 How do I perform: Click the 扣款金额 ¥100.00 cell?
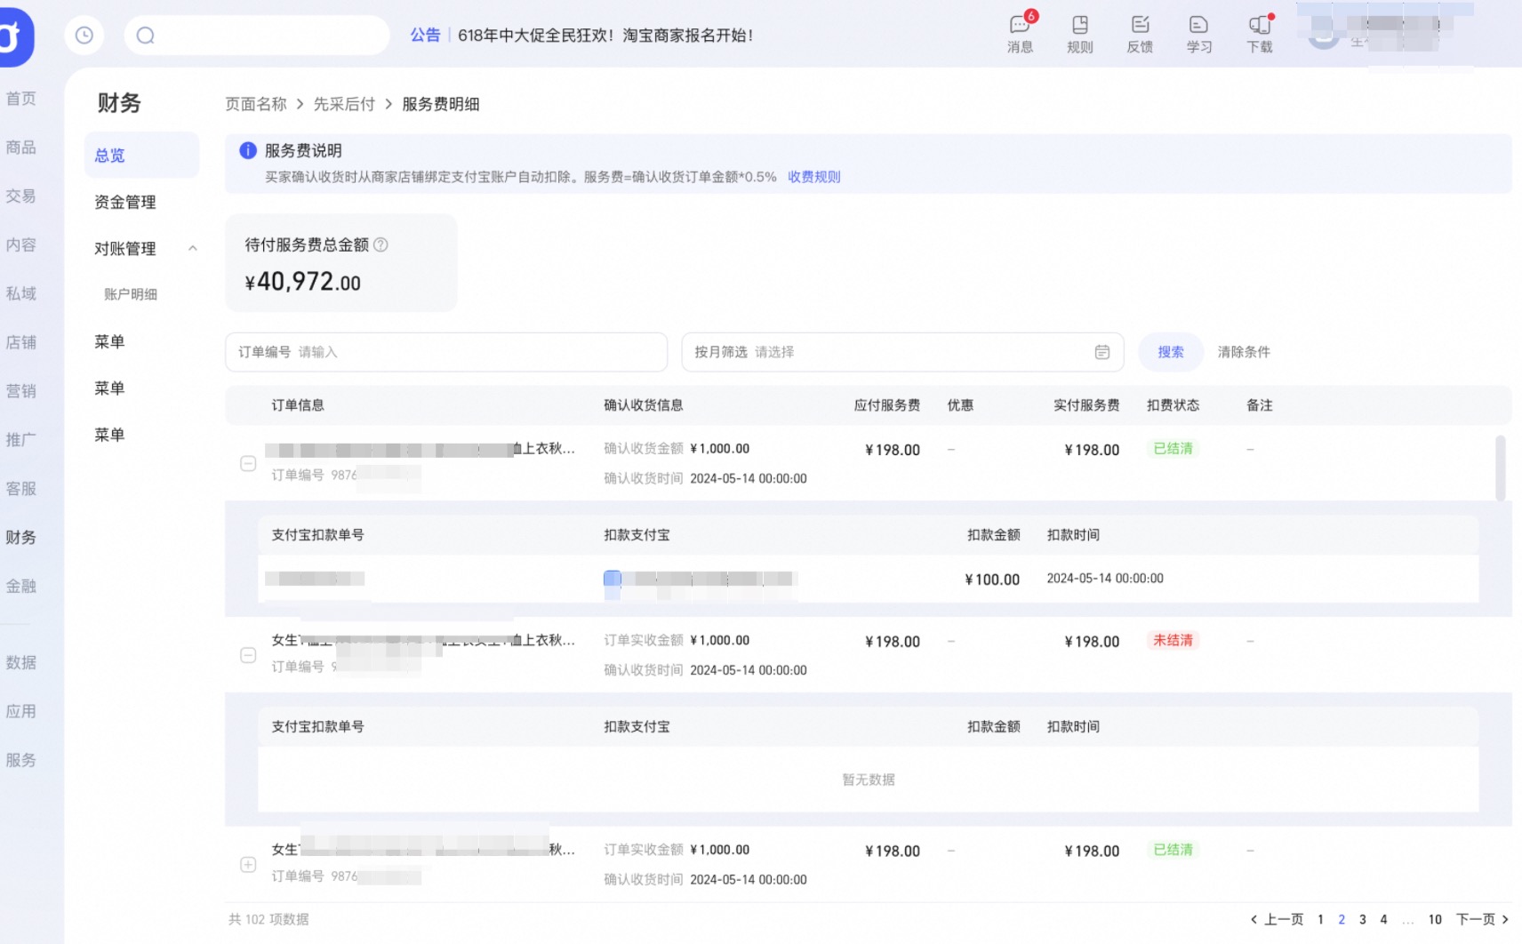coord(992,580)
